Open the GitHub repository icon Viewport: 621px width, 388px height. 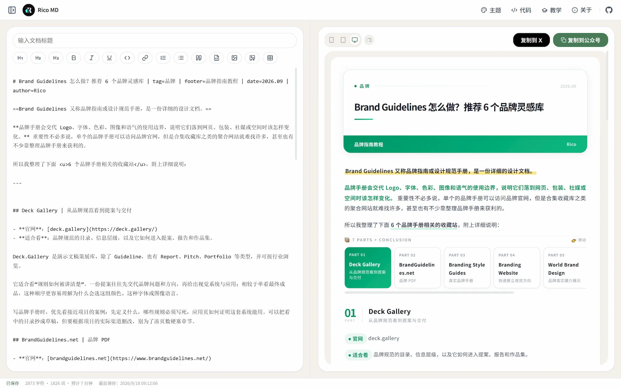tap(609, 10)
